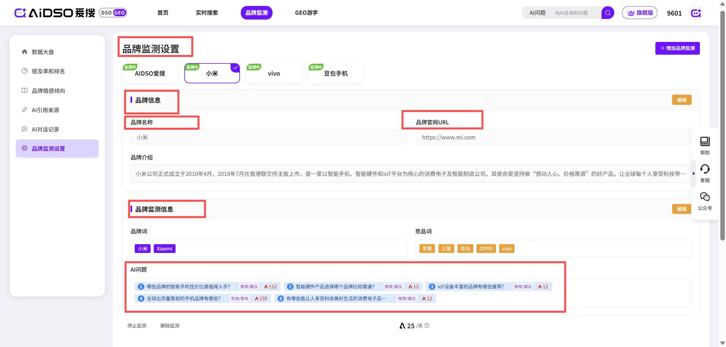
Task: Click the purple search magnifier icon
Action: pyautogui.click(x=608, y=13)
